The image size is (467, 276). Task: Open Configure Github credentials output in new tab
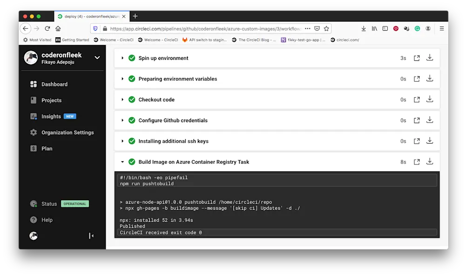tap(416, 121)
